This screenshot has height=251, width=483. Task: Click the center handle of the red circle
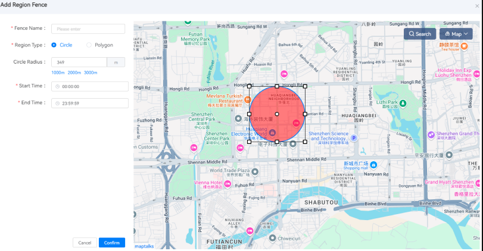(x=277, y=114)
